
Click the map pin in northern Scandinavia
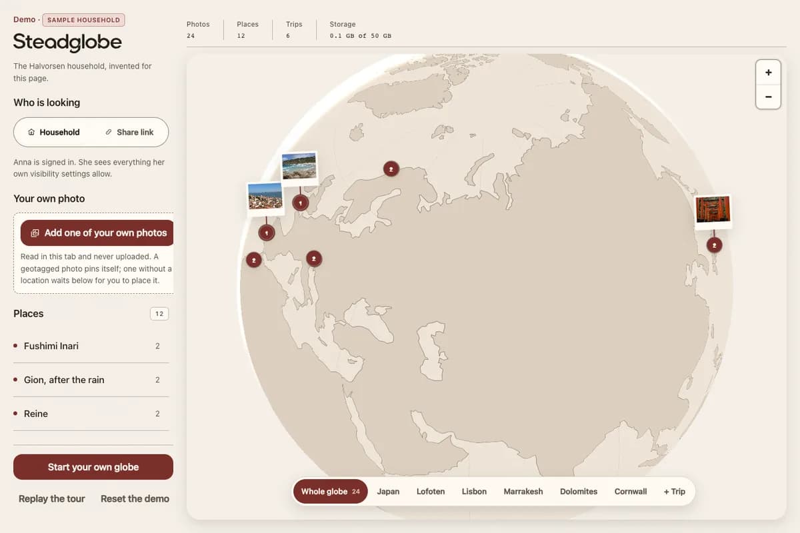tap(391, 169)
